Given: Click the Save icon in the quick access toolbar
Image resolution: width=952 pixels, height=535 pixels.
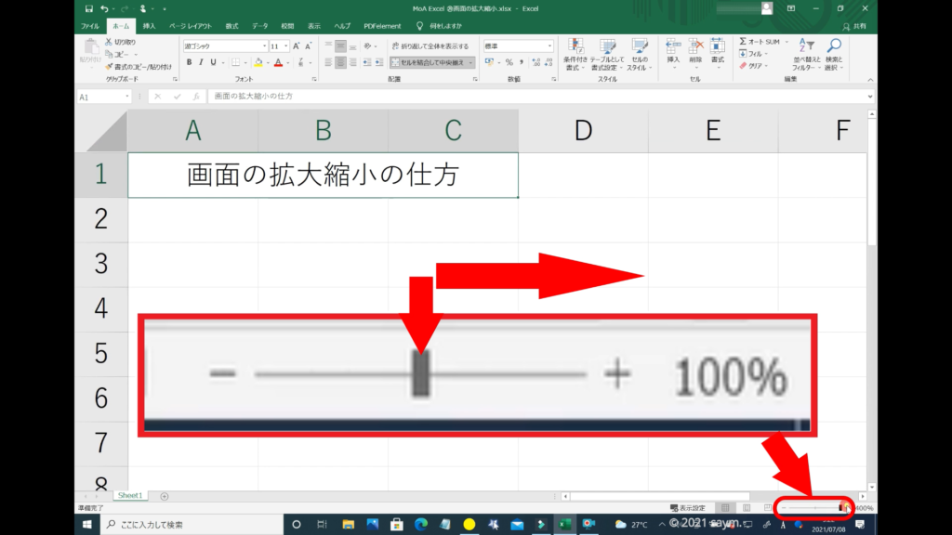Looking at the screenshot, I should pyautogui.click(x=87, y=8).
